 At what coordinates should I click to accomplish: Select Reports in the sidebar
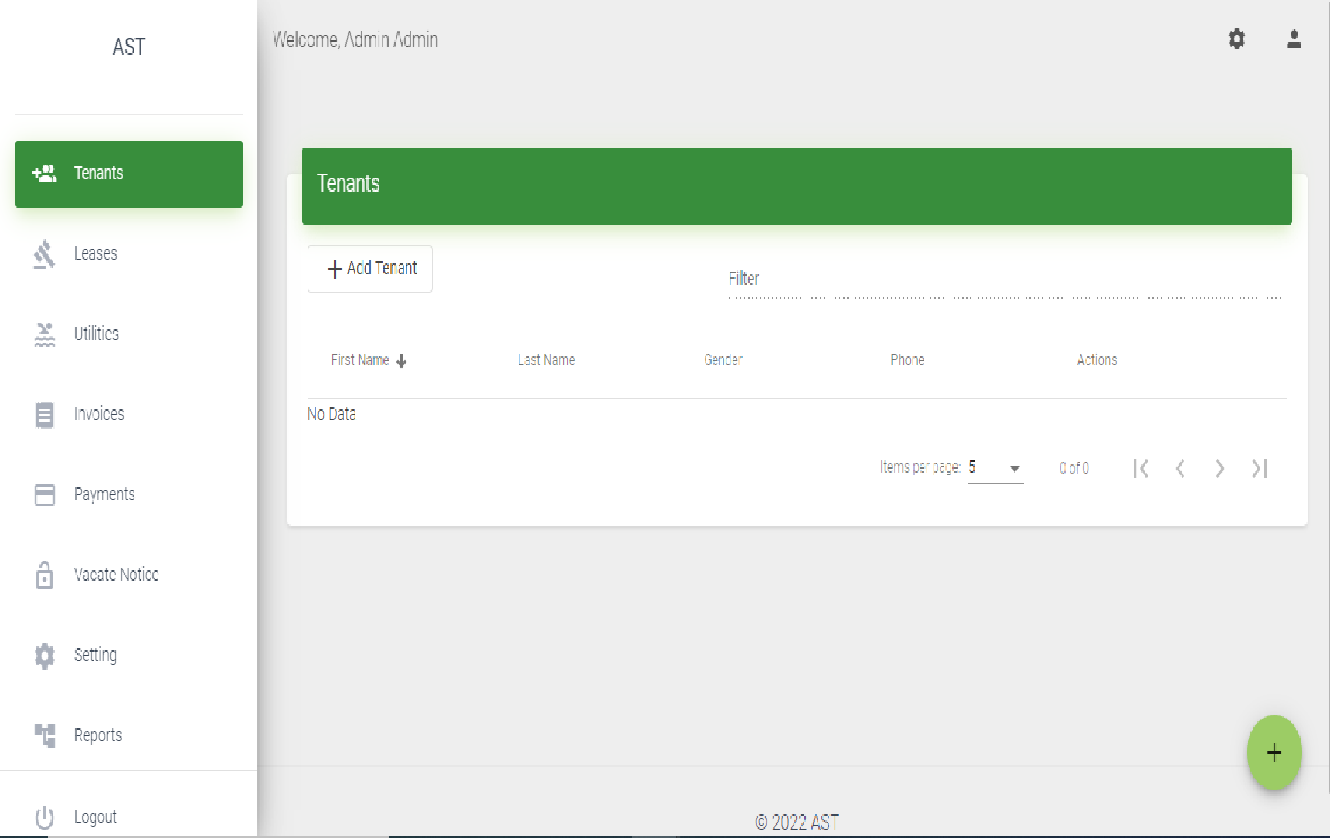click(x=98, y=735)
